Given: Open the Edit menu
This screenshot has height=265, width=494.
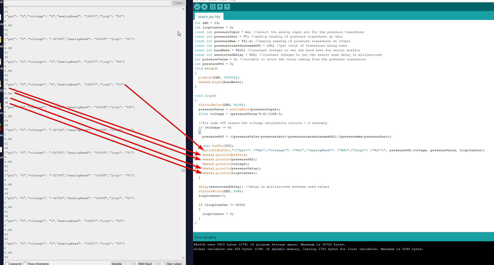Looking at the screenshot, I should click(x=203, y=1).
